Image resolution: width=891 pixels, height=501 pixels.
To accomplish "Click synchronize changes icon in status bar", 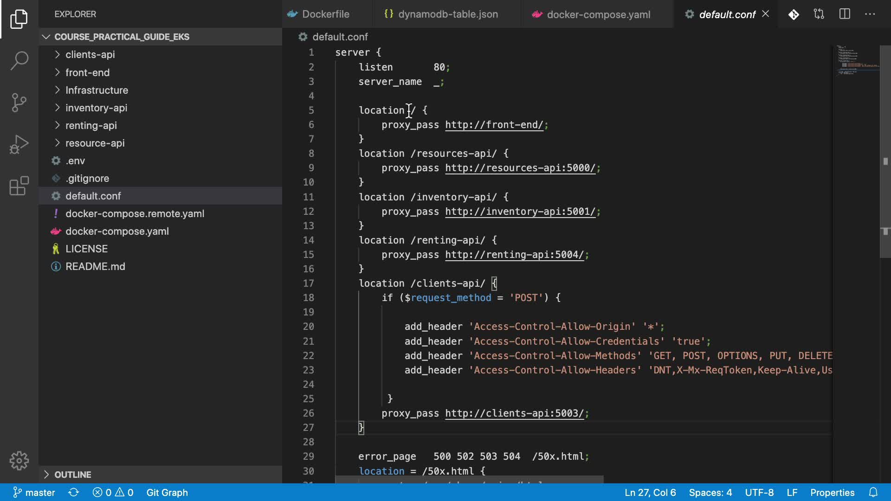I will 74,492.
